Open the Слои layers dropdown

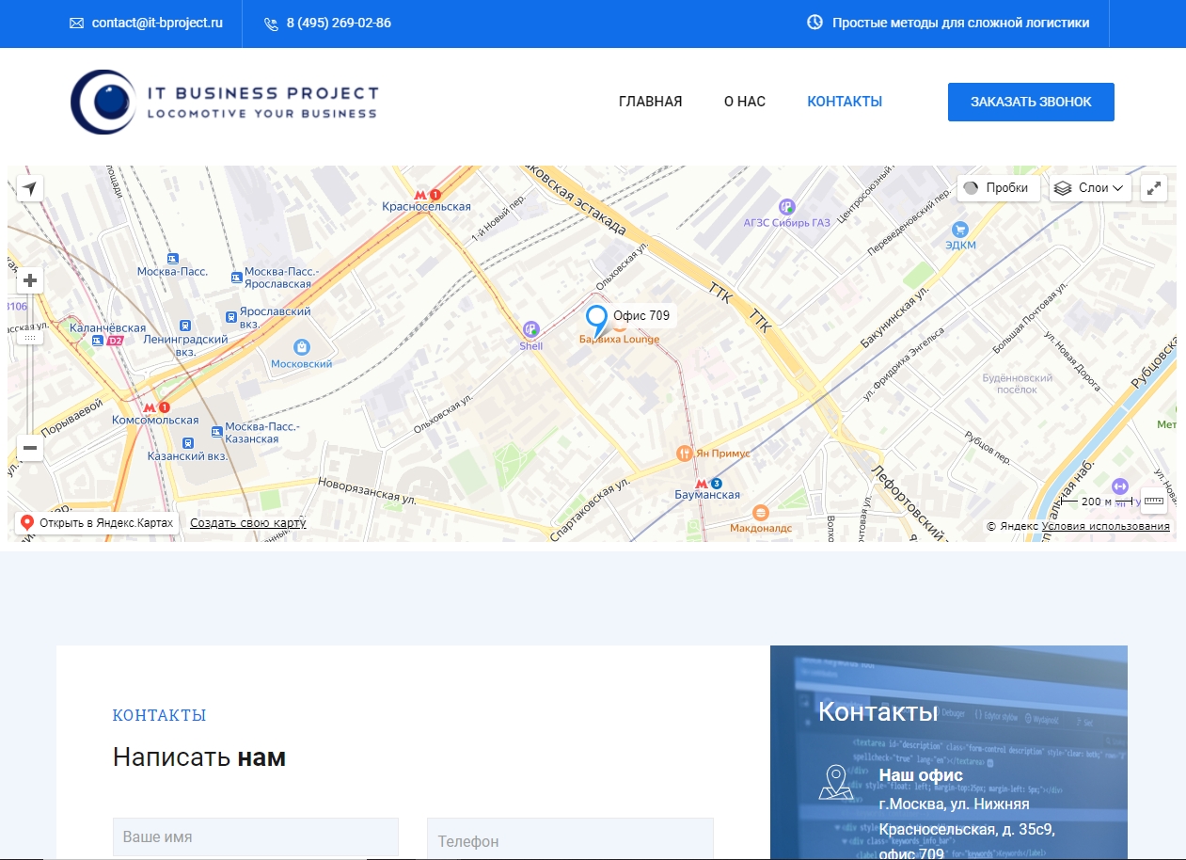click(x=1091, y=188)
